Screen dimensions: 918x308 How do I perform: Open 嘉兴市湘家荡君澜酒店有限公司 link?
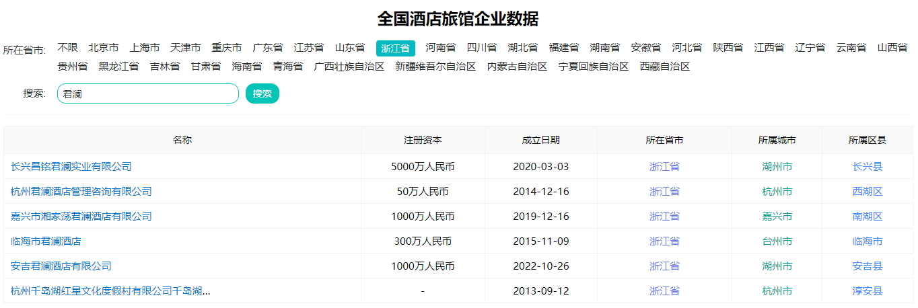coord(81,217)
